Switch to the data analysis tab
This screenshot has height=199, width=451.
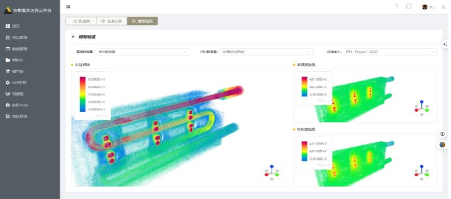point(112,21)
